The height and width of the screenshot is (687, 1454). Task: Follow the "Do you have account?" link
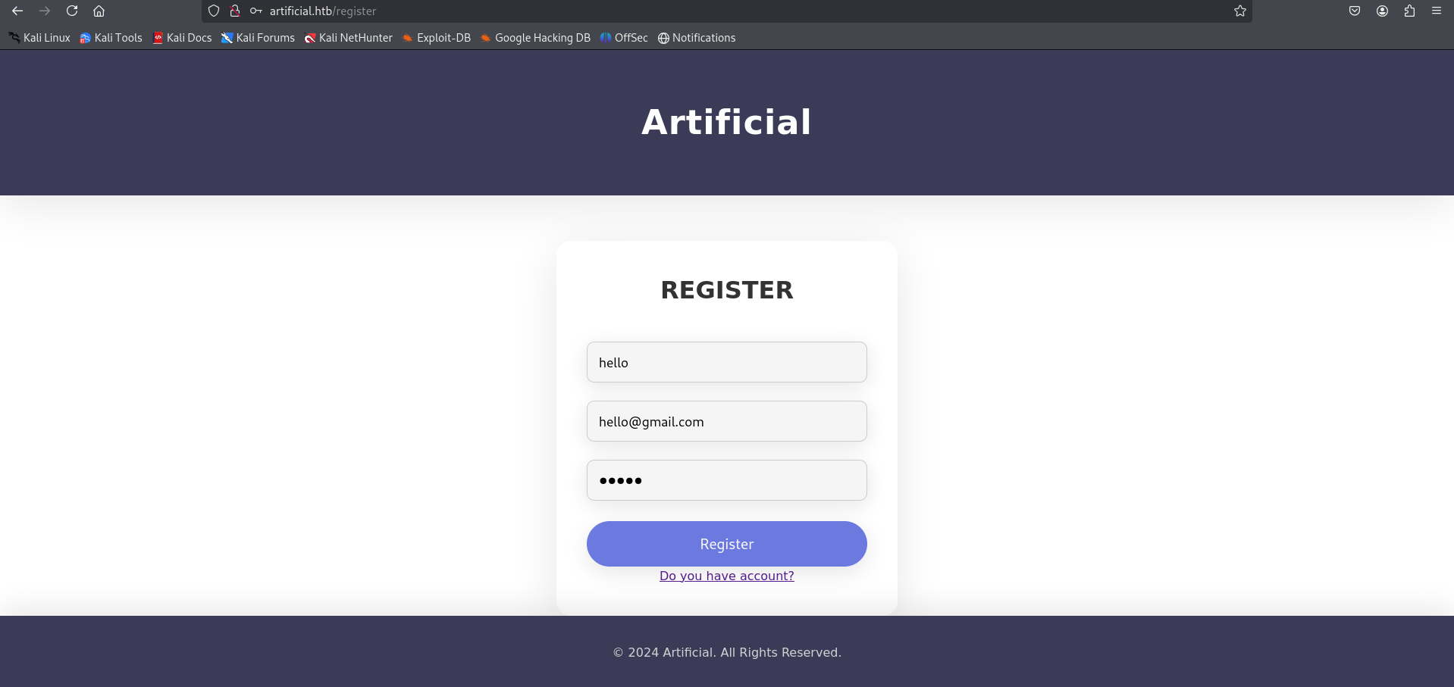pos(726,576)
